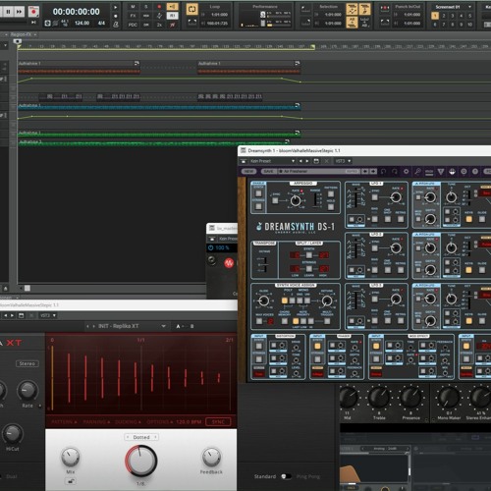The image size is (491, 491).
Task: Adjust LFO 1 Rate knob
Action: point(396,197)
